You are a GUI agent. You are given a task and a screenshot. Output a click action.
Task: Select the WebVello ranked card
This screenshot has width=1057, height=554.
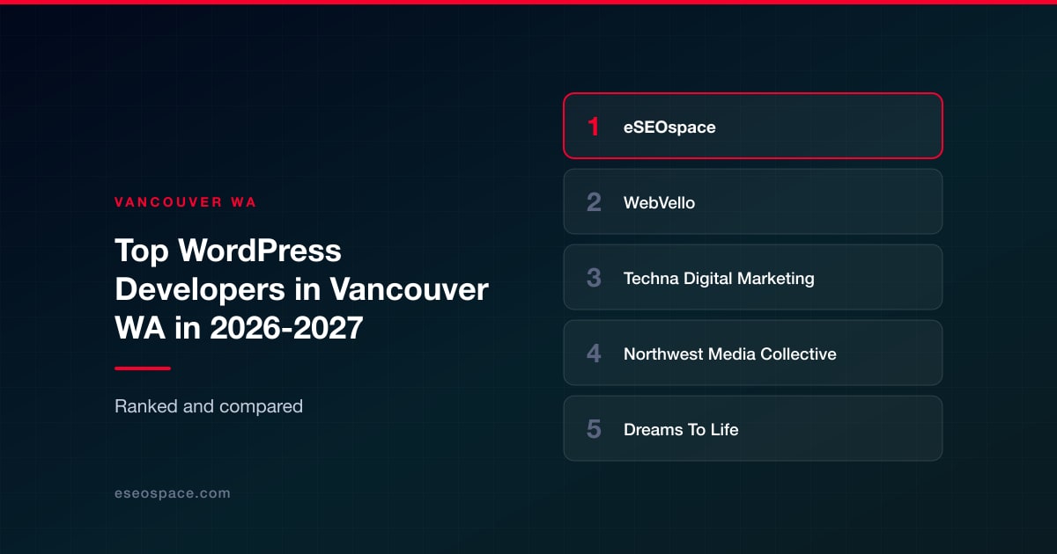tap(753, 201)
